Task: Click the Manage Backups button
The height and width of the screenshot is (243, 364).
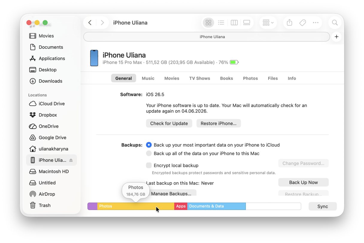Action: tap(171, 193)
